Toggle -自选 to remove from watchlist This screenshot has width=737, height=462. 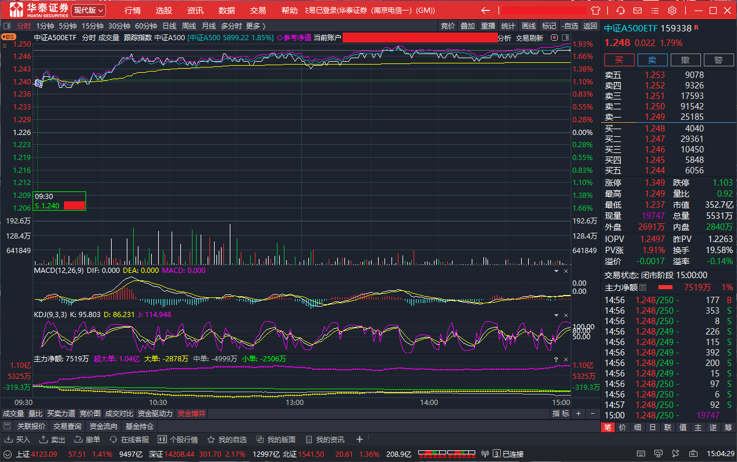coord(569,26)
